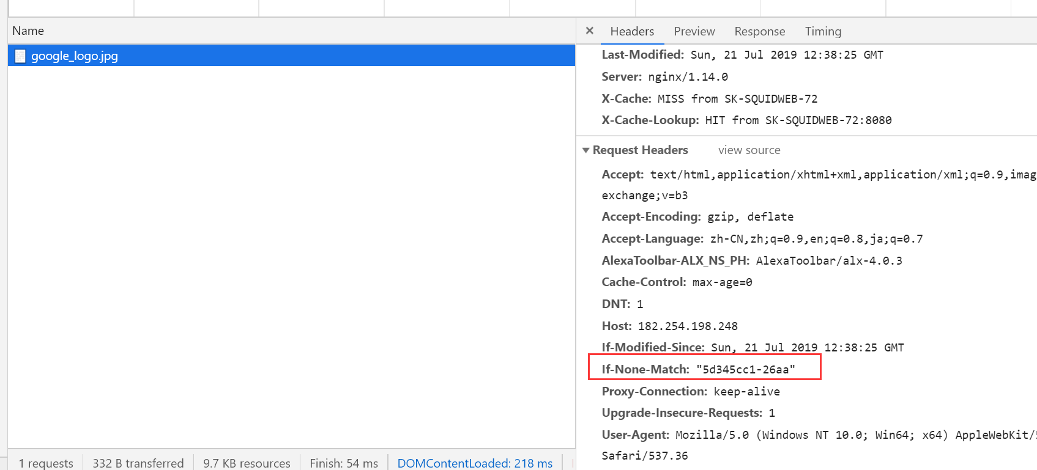Click the Request Headers section title

(640, 150)
